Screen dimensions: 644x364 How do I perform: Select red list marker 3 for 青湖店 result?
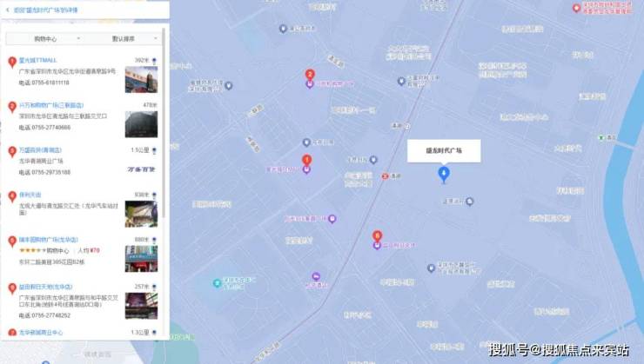tap(12, 152)
